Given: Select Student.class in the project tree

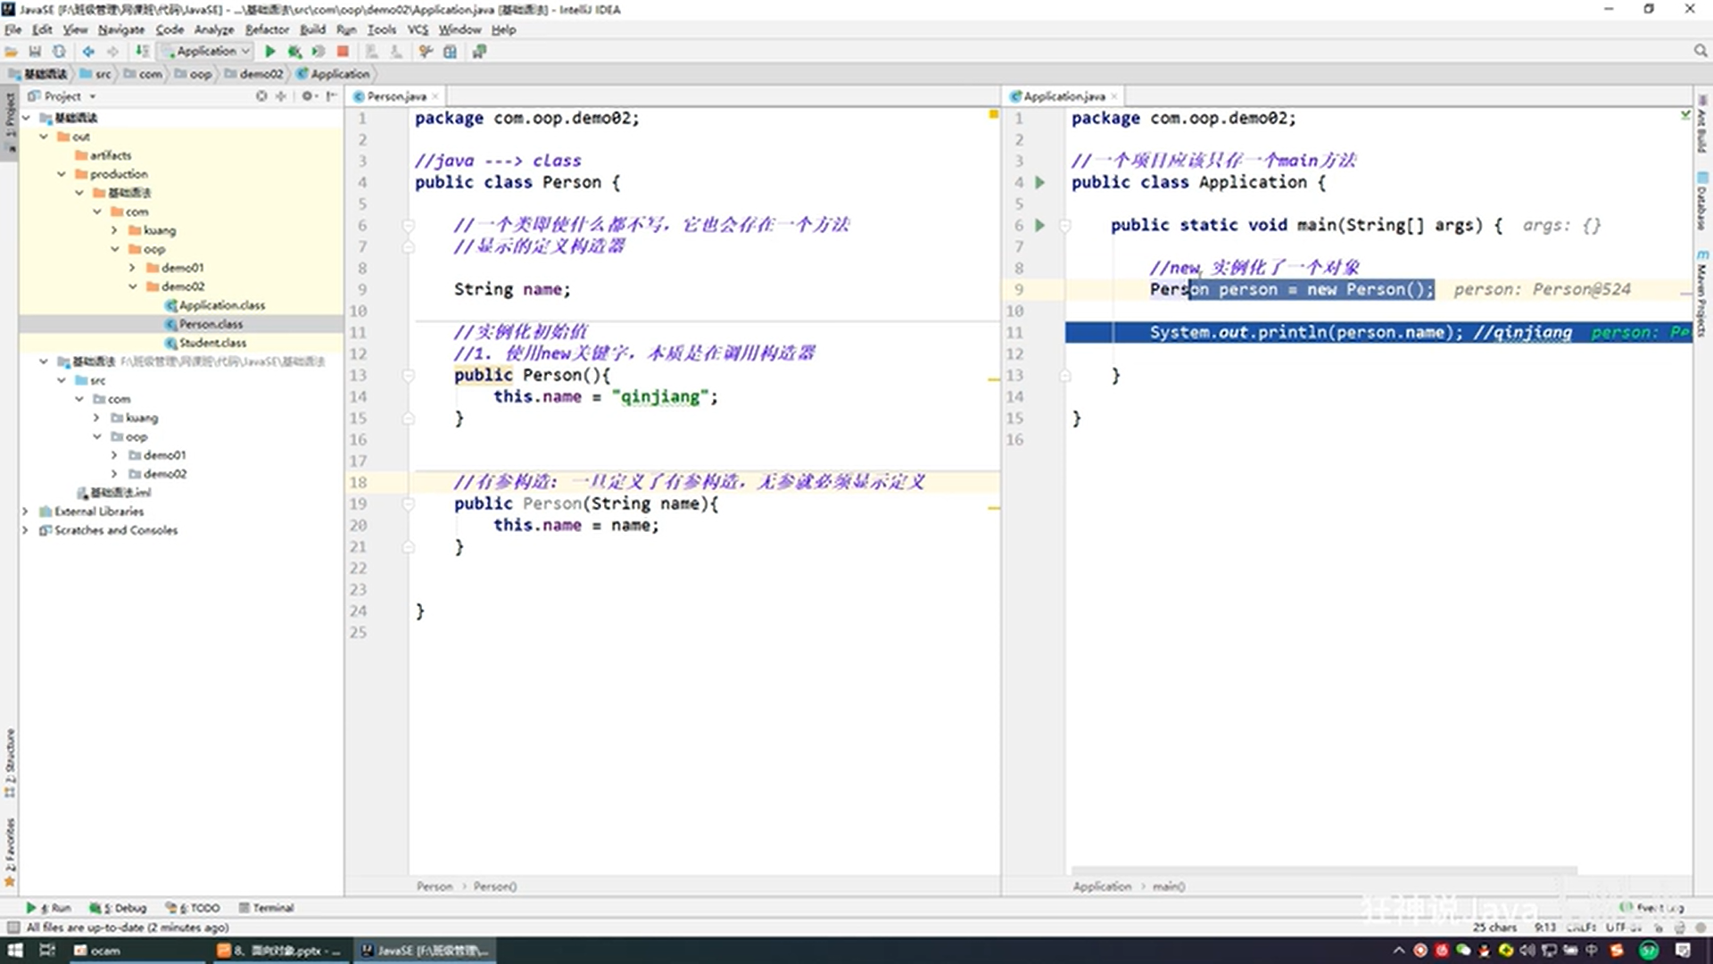Looking at the screenshot, I should (212, 343).
